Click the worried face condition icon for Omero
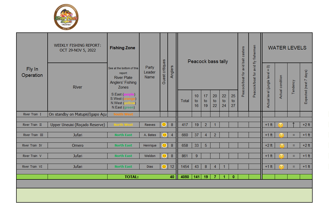329x207 pixels. [x=281, y=146]
